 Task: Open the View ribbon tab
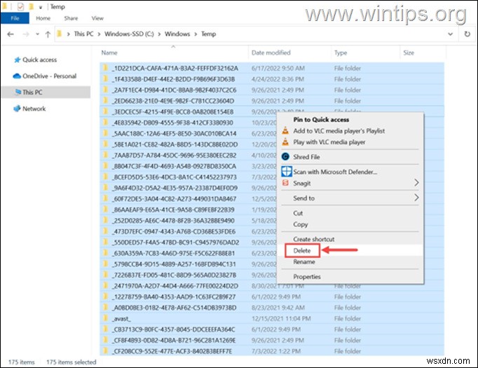coord(97,18)
